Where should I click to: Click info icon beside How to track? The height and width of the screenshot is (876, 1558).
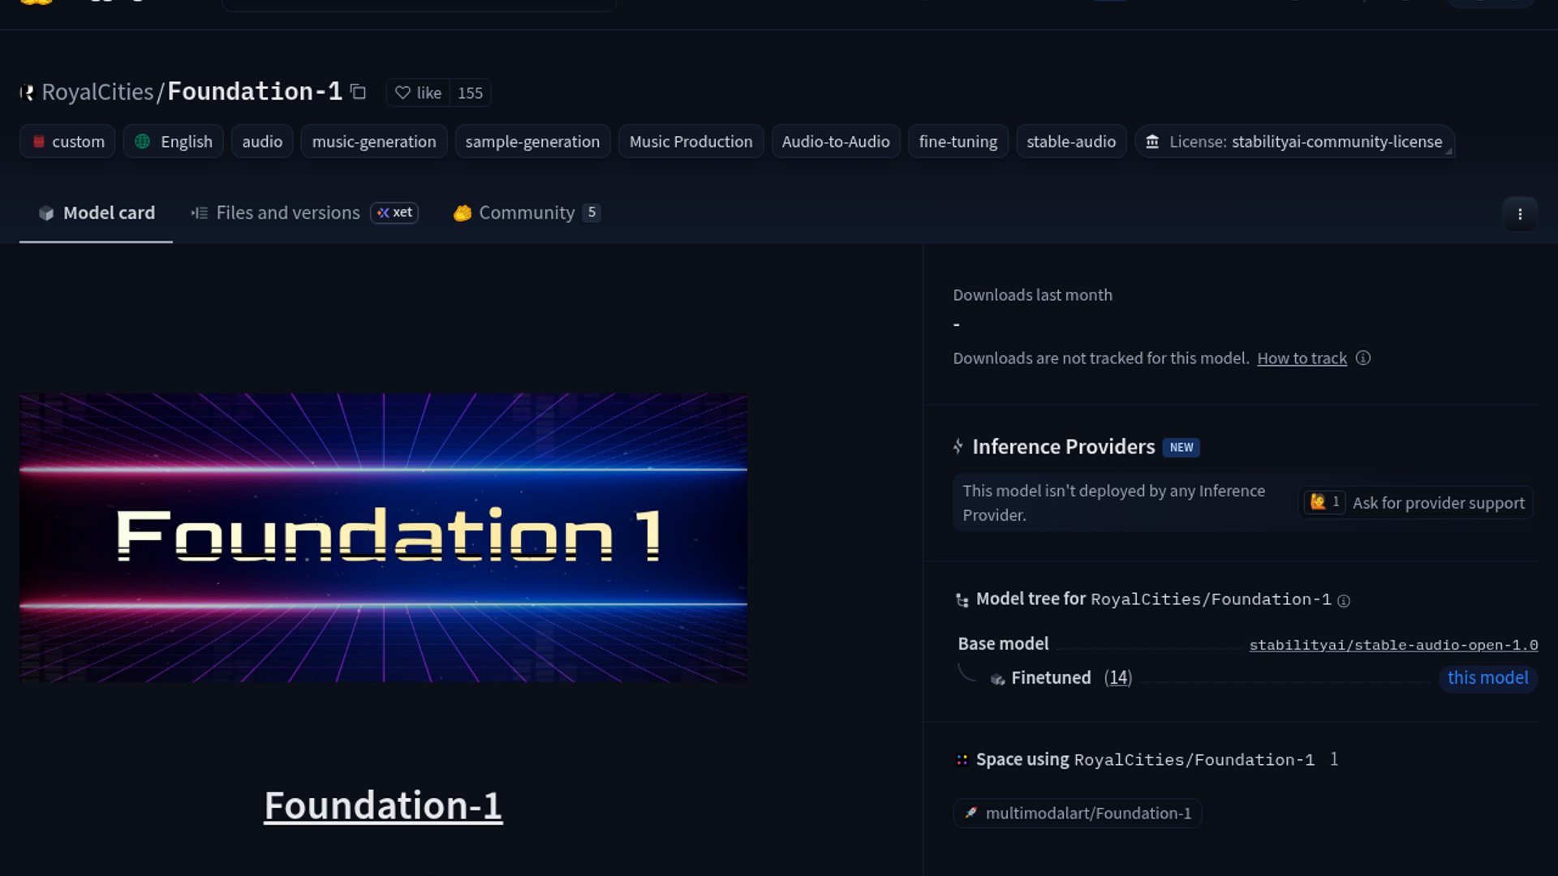pos(1363,359)
